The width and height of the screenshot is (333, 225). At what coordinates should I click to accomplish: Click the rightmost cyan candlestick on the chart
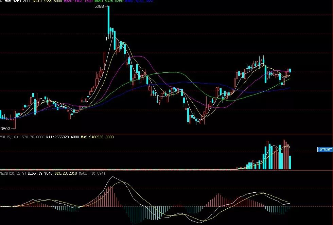[x=290, y=70]
